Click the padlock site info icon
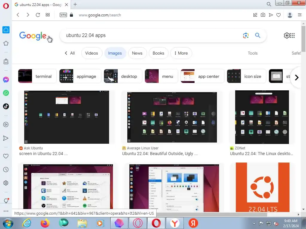The height and width of the screenshot is (229, 306). point(71,15)
